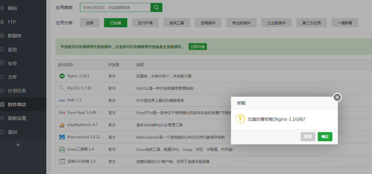Click the Pure-Ftpd FTP icon
This screenshot has width=372, height=174.
62,113
